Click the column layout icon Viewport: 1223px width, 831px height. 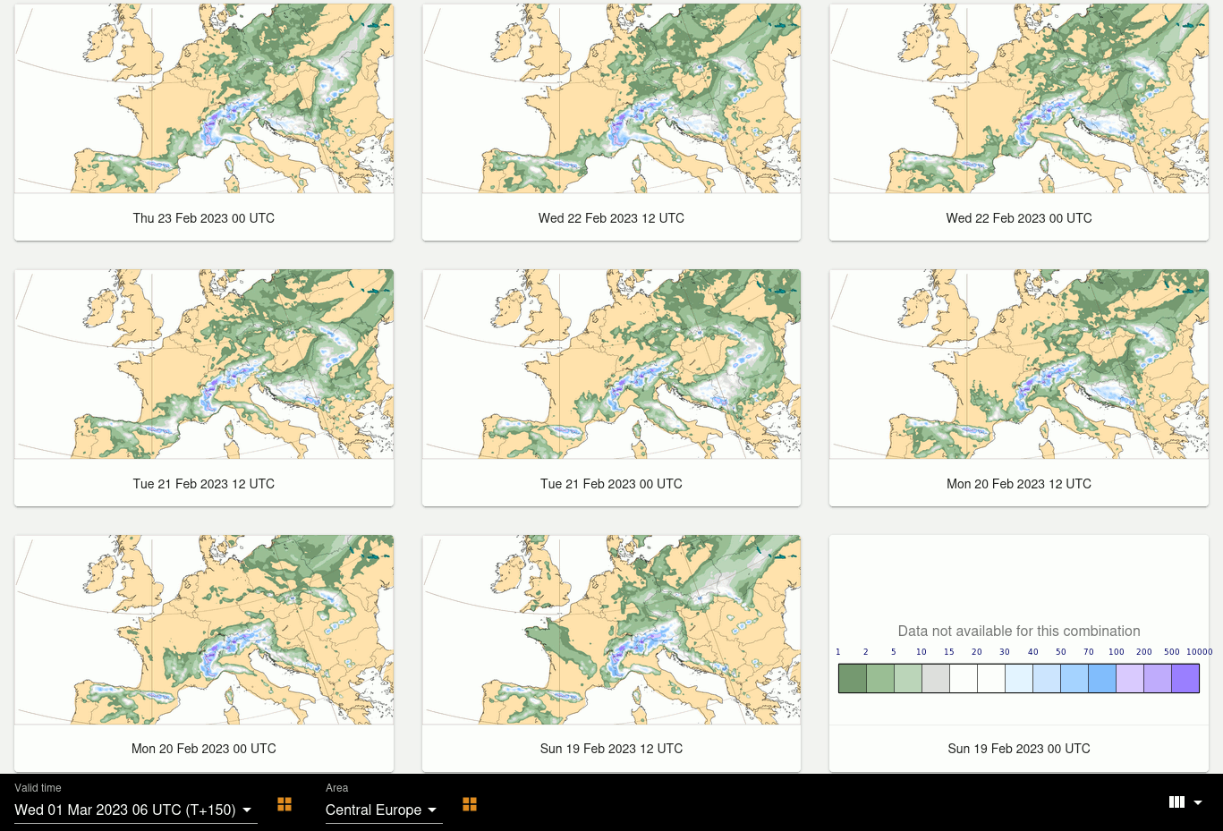point(1176,802)
